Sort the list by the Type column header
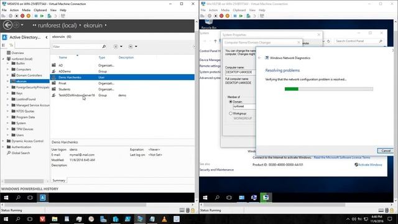 click(x=102, y=57)
